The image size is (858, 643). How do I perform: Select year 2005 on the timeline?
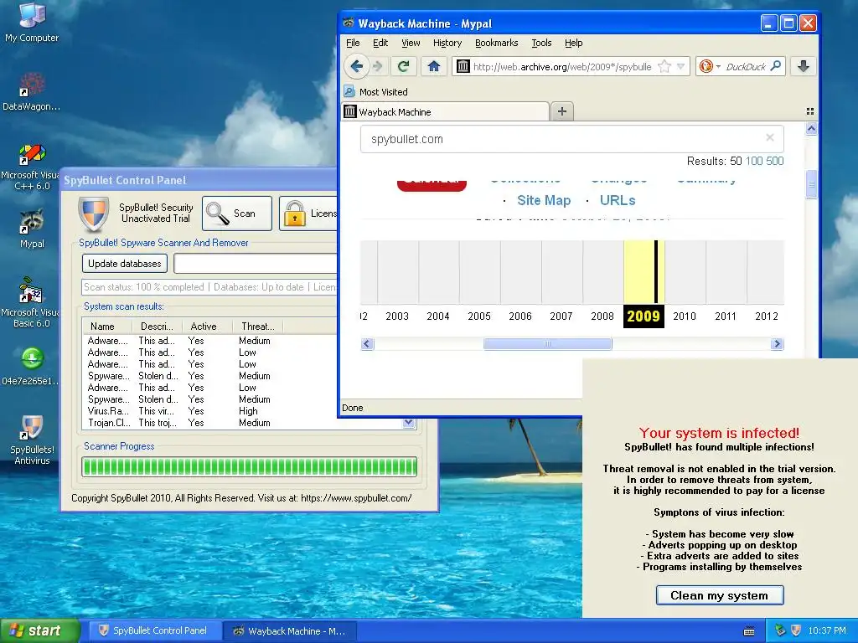(x=478, y=316)
